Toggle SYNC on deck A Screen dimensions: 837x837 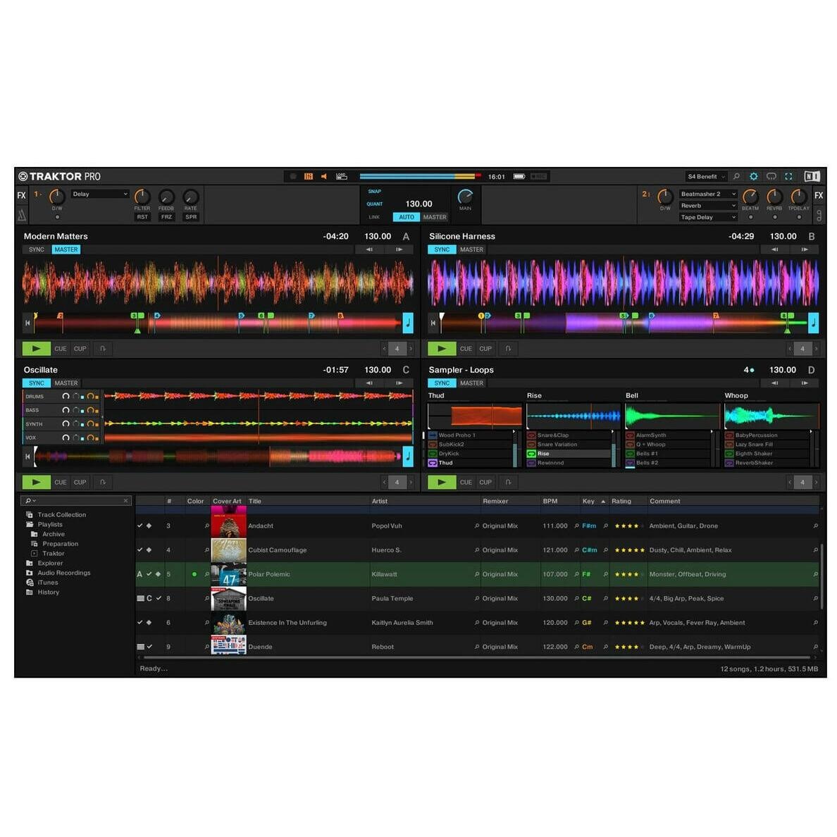click(37, 249)
